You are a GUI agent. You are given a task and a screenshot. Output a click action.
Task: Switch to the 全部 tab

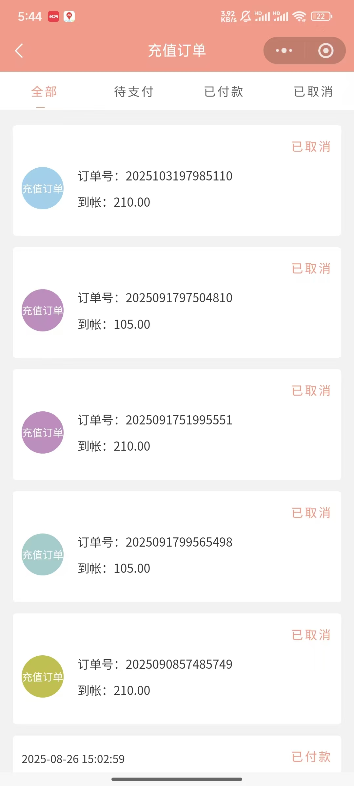coord(44,92)
